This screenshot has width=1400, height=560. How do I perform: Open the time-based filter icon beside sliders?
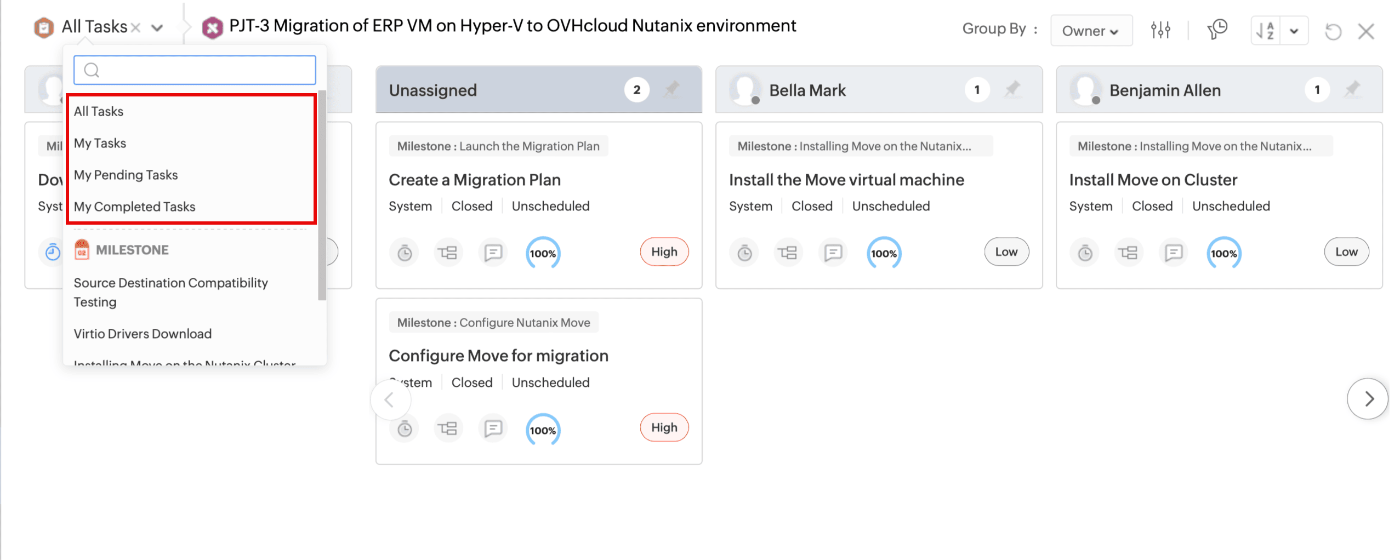(1217, 30)
